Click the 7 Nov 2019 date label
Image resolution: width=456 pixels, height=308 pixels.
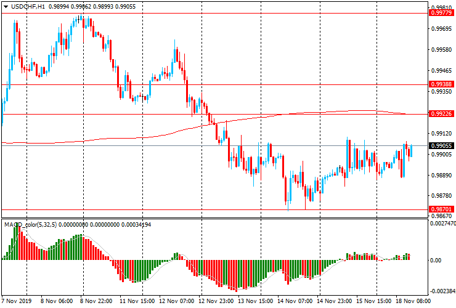(x=16, y=302)
